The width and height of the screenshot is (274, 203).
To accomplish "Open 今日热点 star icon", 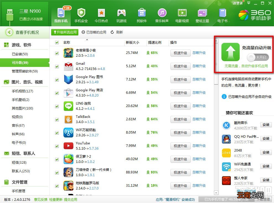I will (101, 13).
